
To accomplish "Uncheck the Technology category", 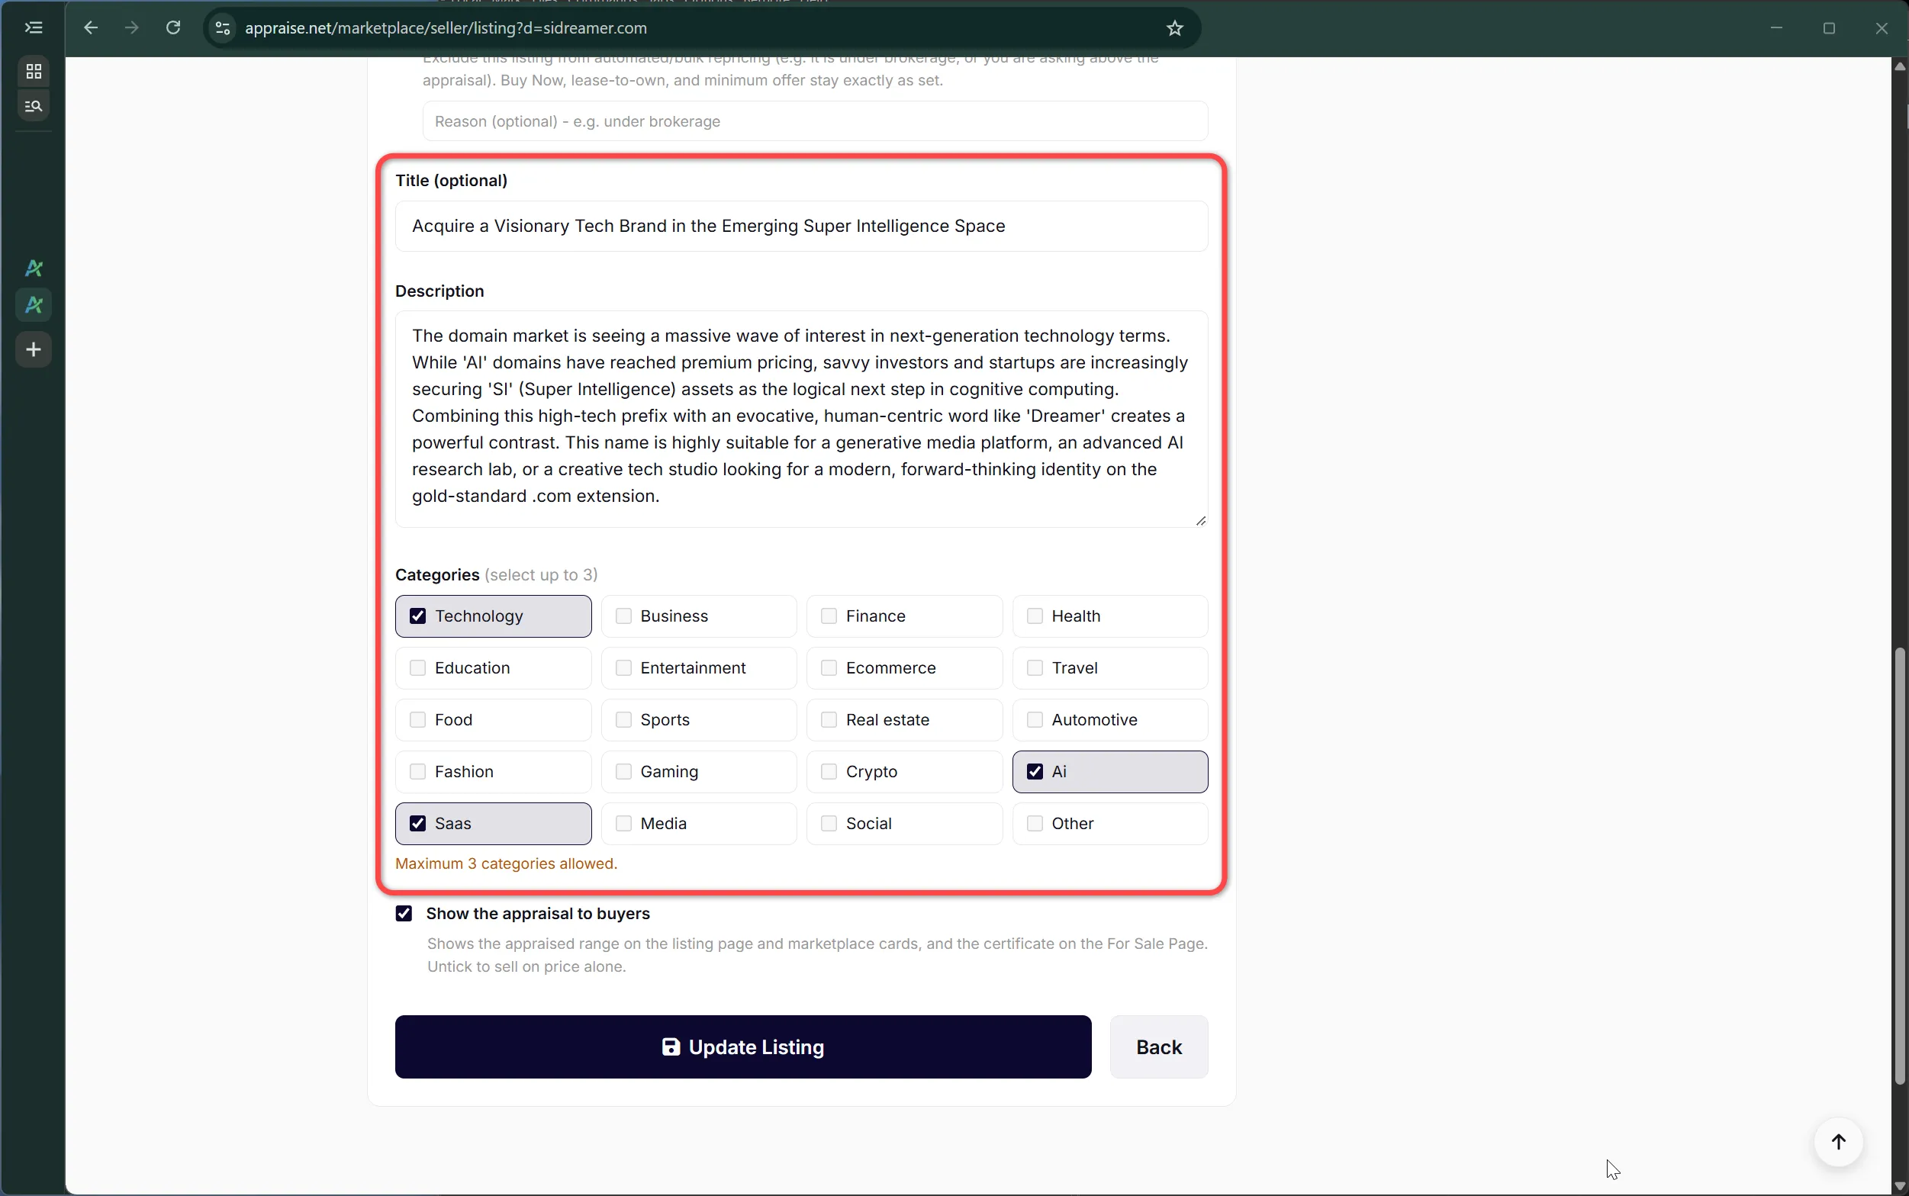I will (x=417, y=616).
